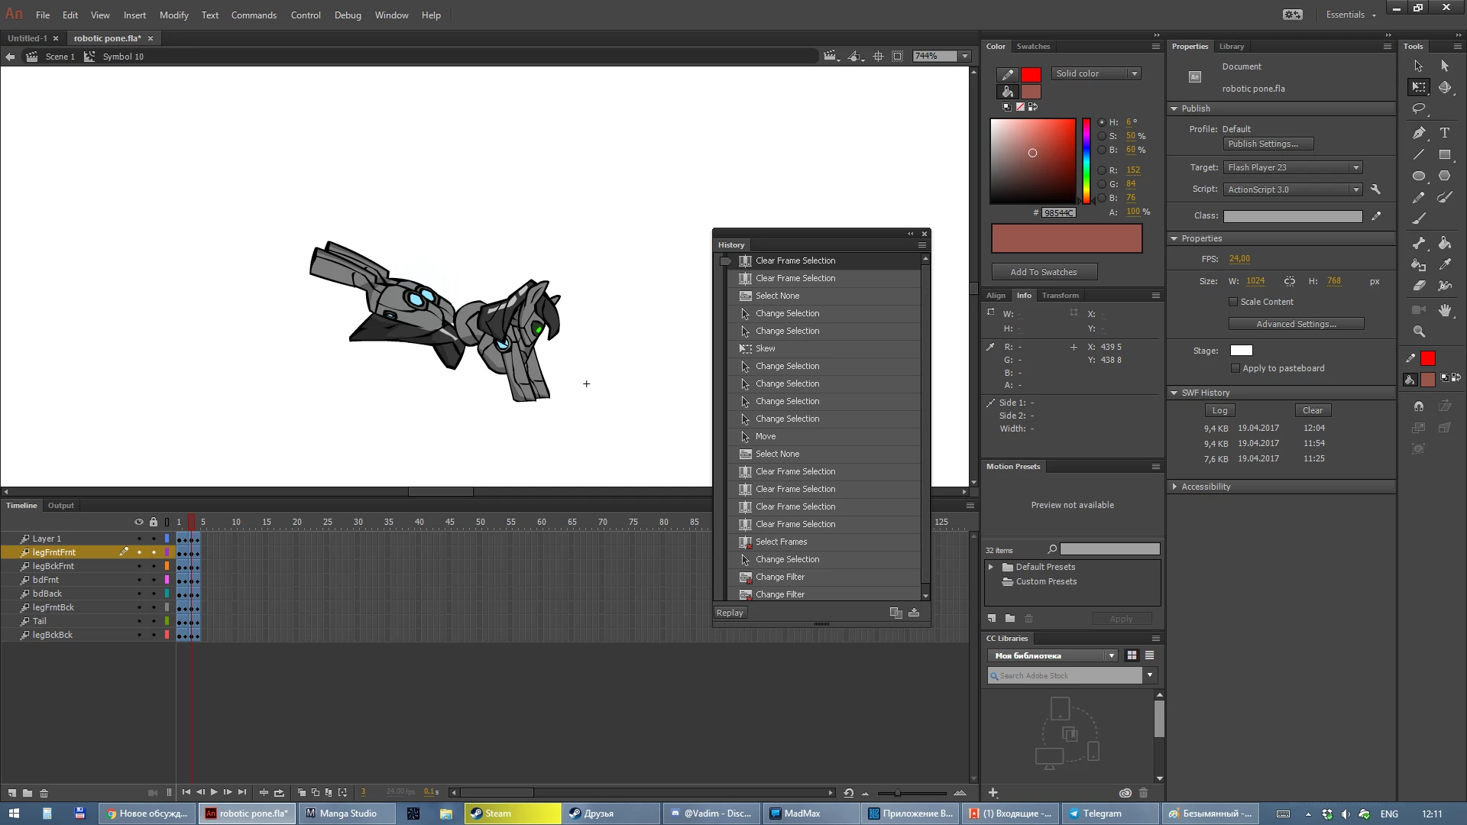
Task: Click the Add To Swatches button
Action: pyautogui.click(x=1044, y=272)
